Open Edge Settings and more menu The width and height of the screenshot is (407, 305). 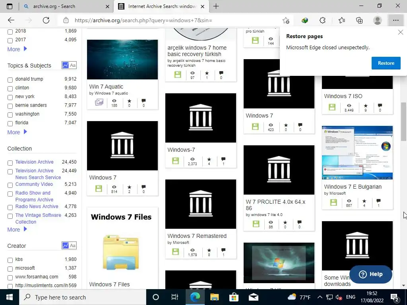(395, 20)
